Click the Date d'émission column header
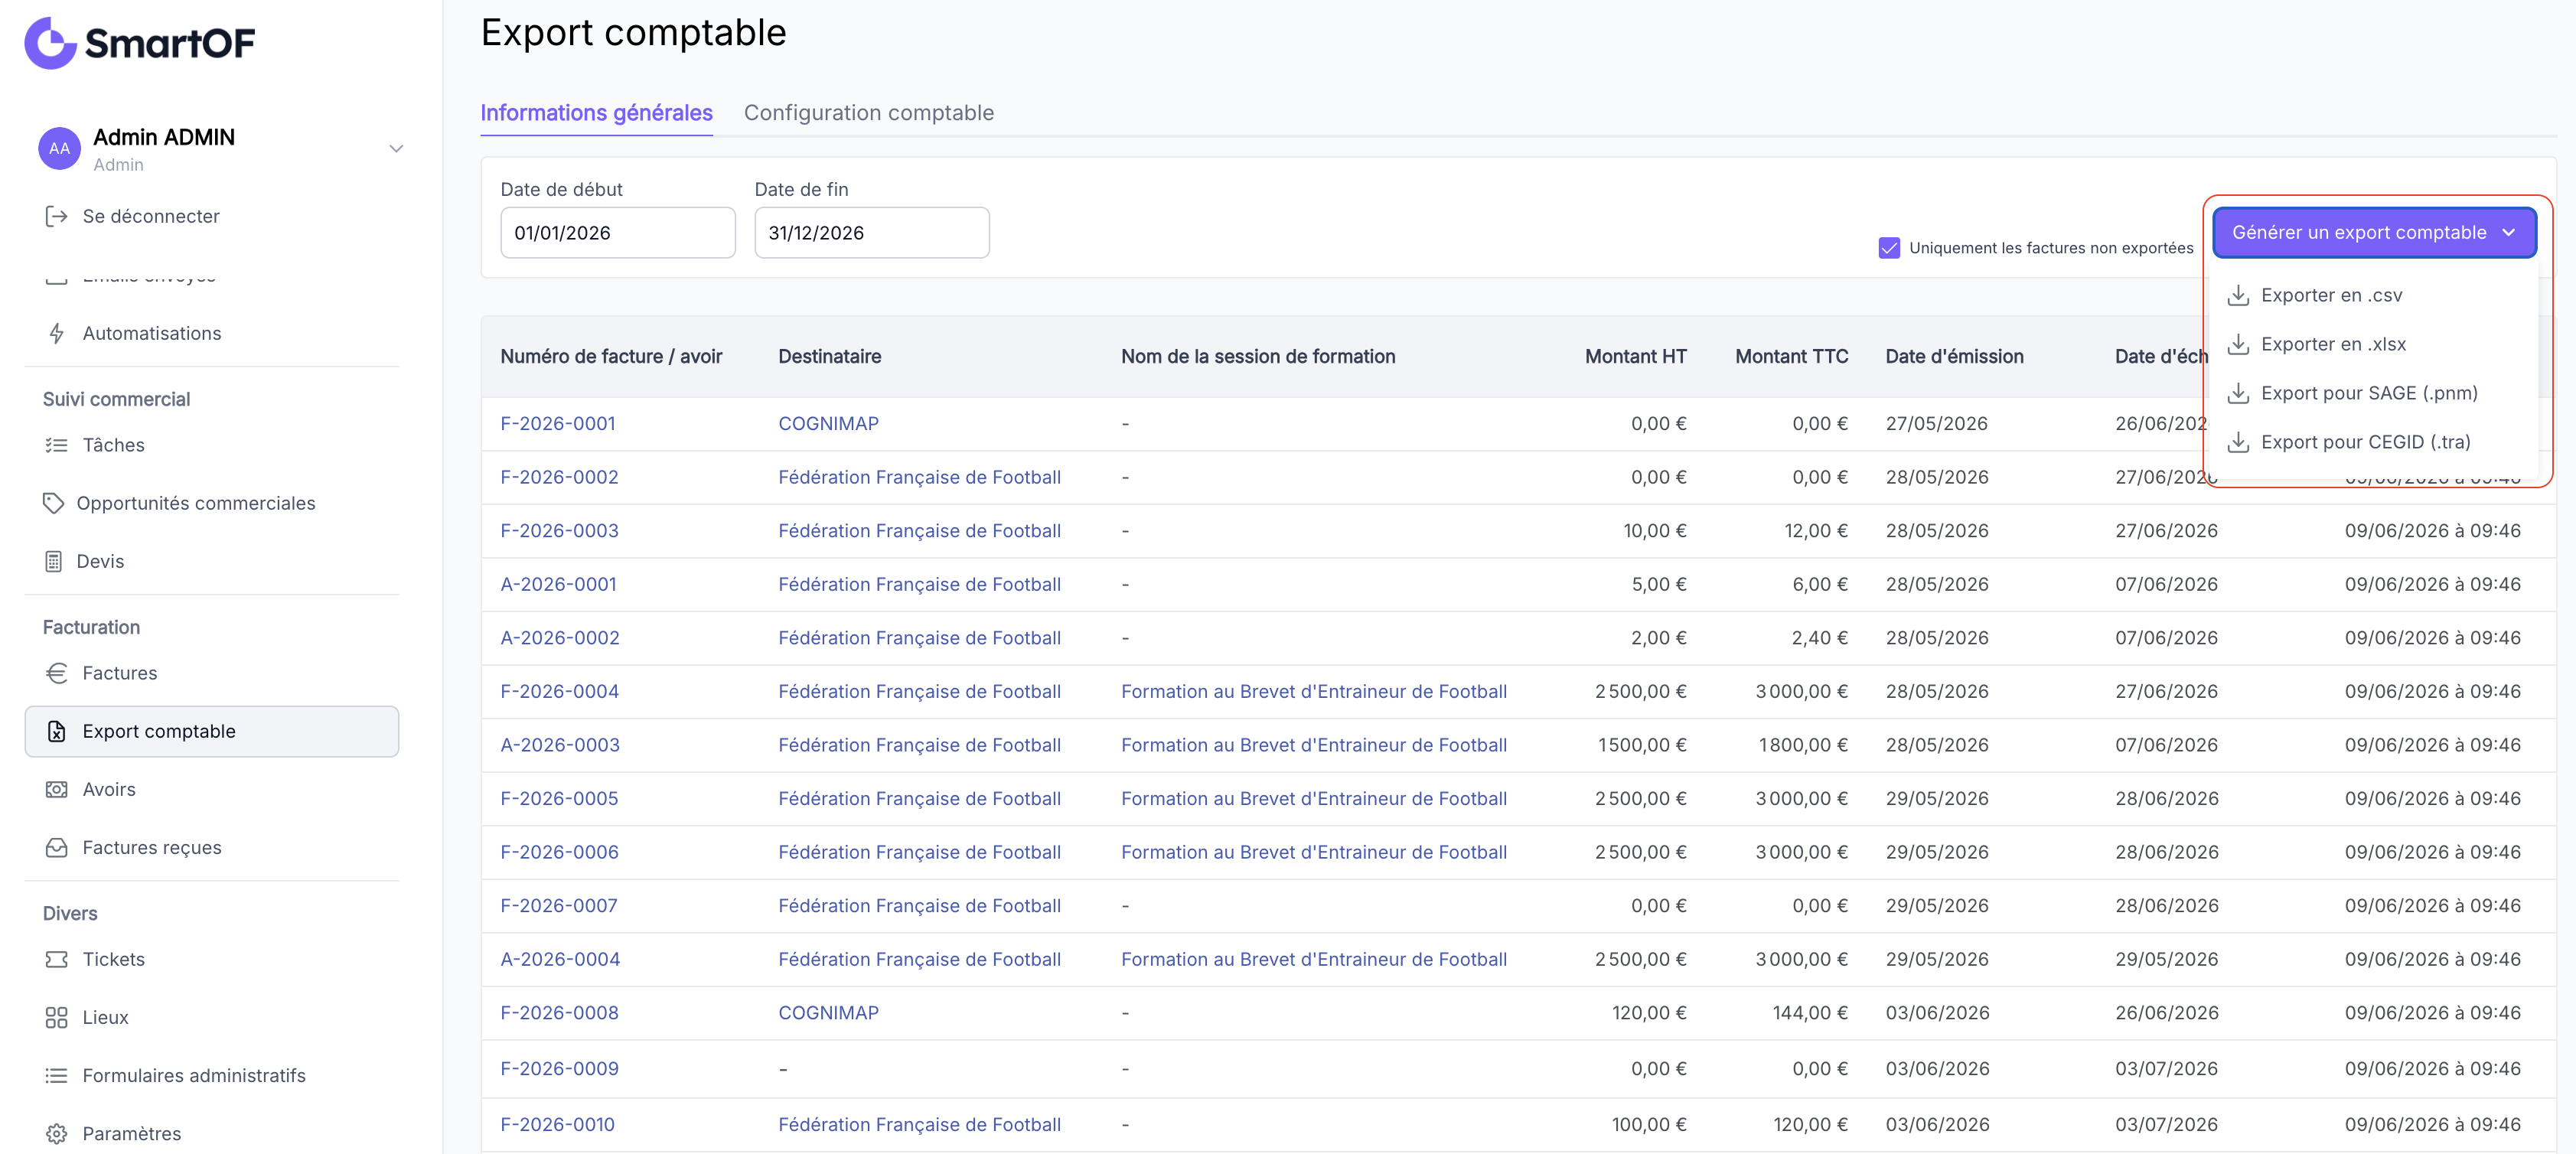Screen dimensions: 2576x1154 point(1954,357)
